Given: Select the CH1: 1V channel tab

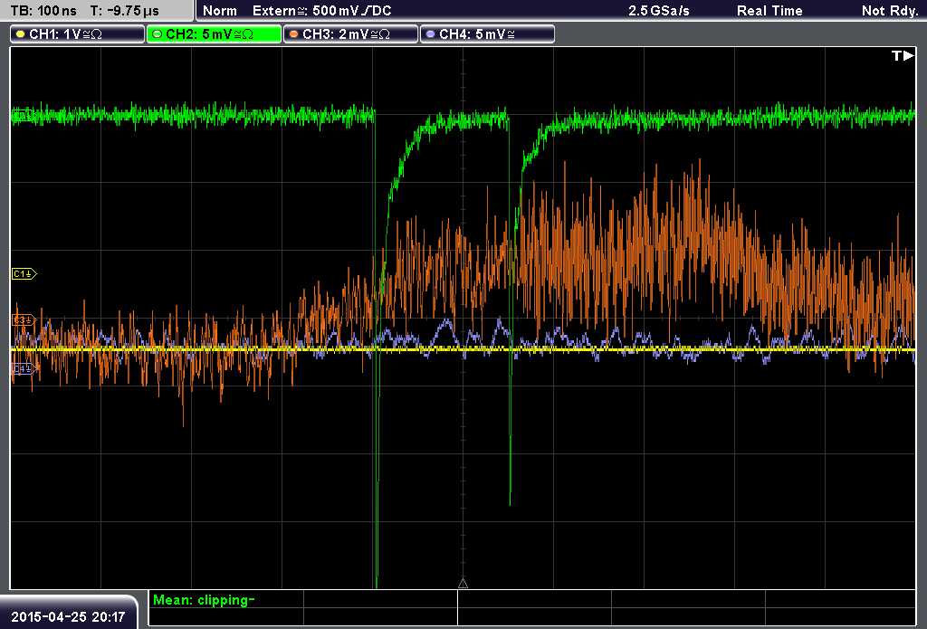Looking at the screenshot, I should tap(78, 34).
